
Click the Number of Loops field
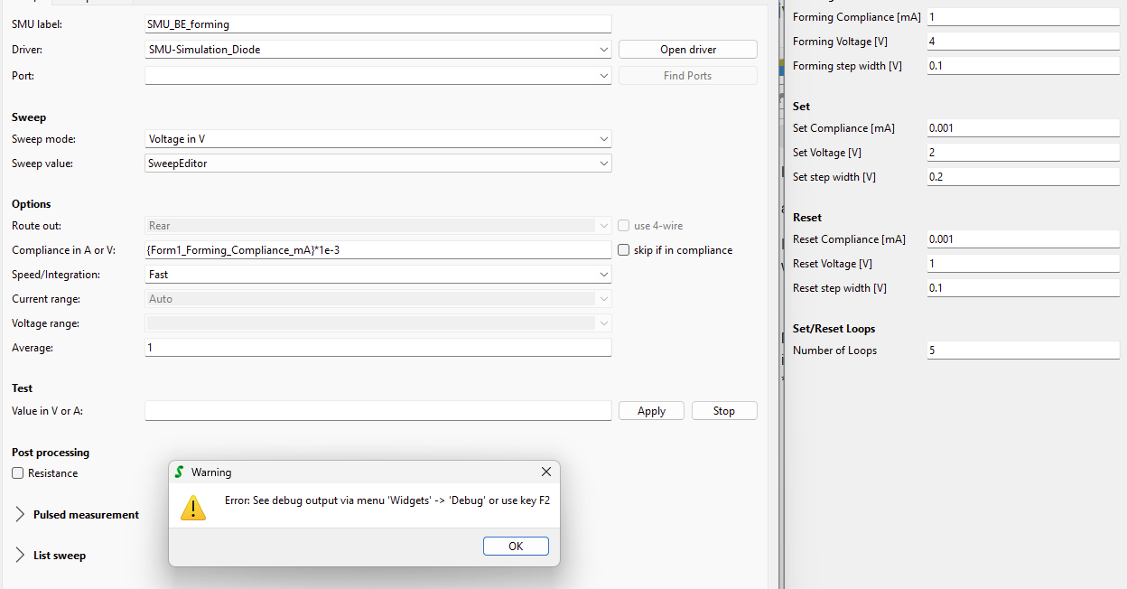pos(1022,351)
